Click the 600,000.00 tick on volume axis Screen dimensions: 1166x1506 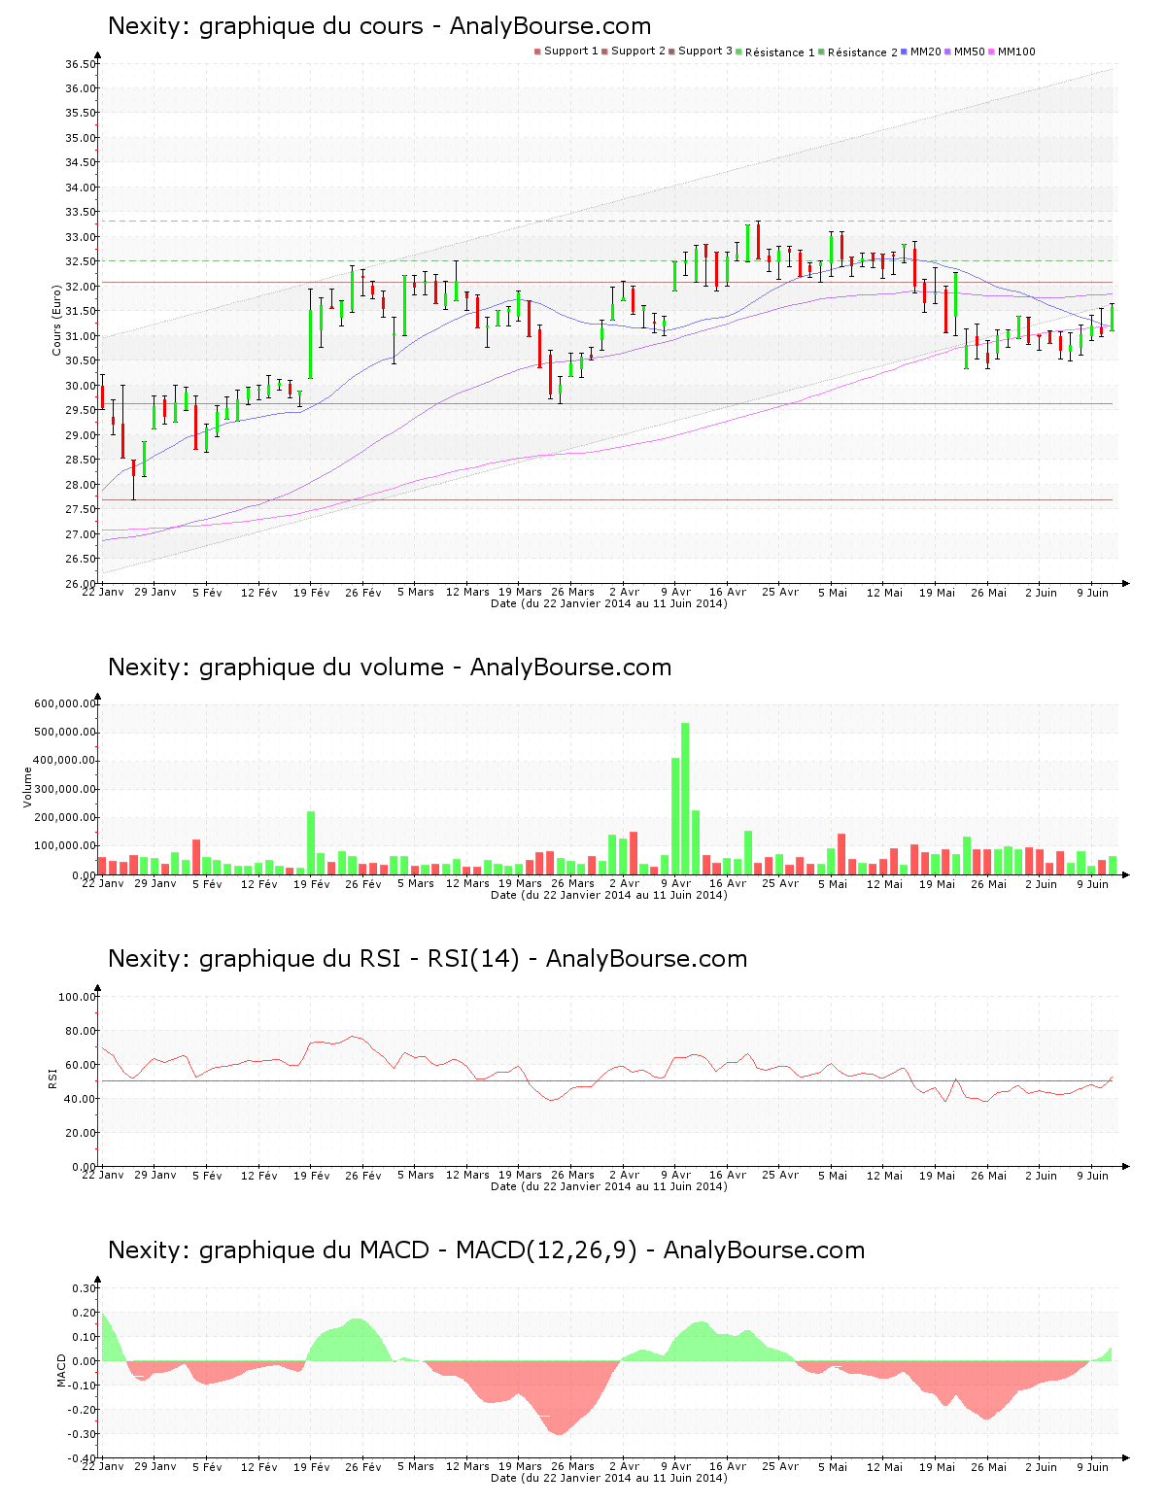click(64, 703)
